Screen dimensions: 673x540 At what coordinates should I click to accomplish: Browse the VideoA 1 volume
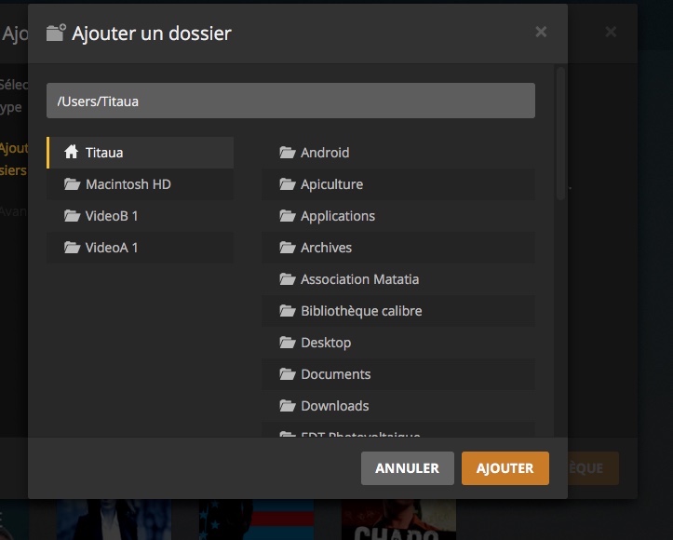(140, 248)
